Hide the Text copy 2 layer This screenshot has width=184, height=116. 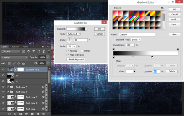click(x=3, y=97)
